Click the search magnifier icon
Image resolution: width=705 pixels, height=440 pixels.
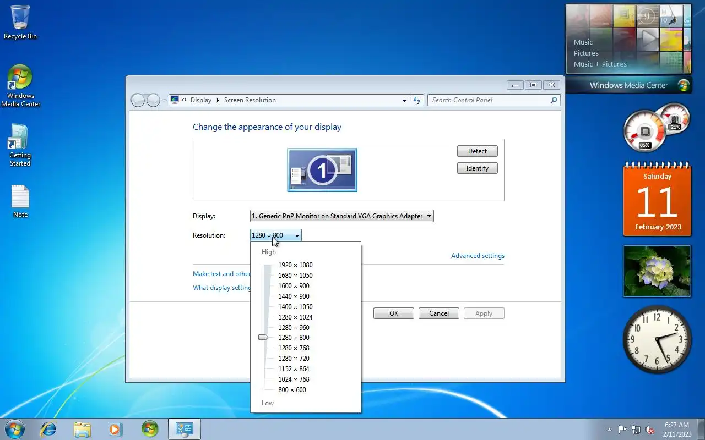point(554,100)
